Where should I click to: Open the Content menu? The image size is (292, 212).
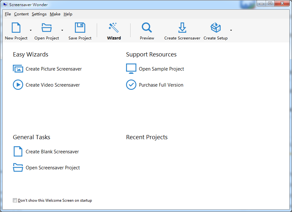(22, 14)
